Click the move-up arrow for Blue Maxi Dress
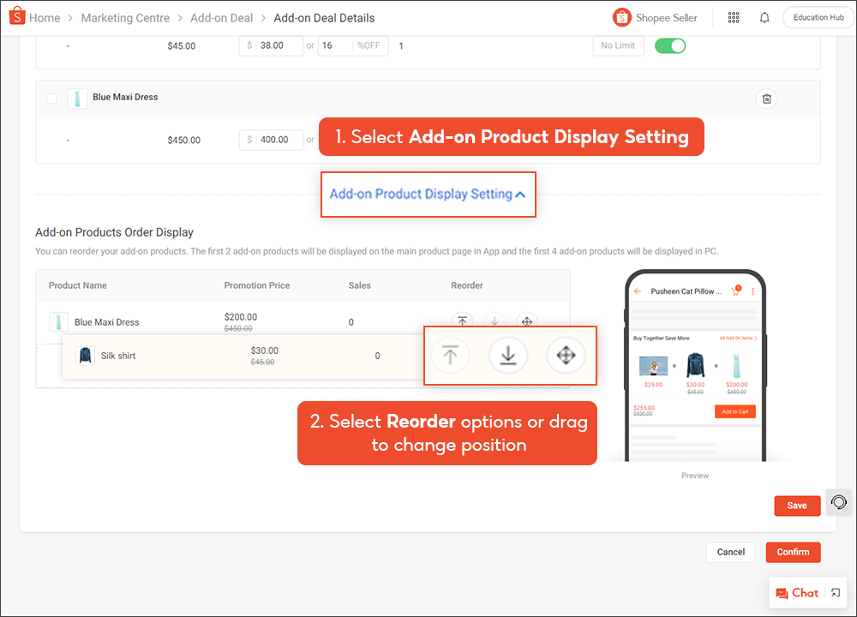The width and height of the screenshot is (857, 617). [x=462, y=320]
